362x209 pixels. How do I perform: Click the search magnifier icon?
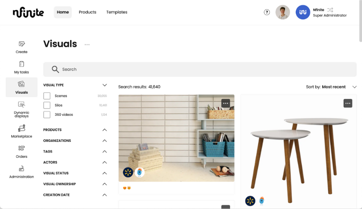pos(55,69)
